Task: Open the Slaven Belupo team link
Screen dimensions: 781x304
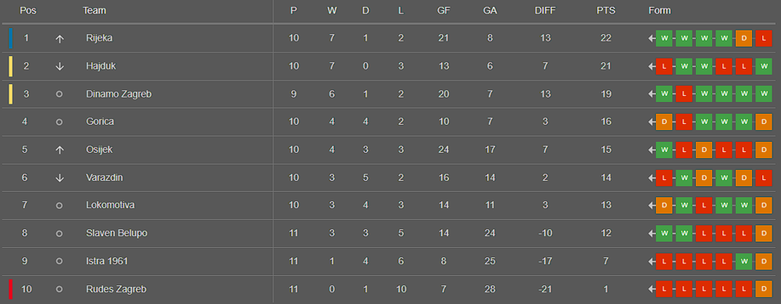Action: pos(116,233)
